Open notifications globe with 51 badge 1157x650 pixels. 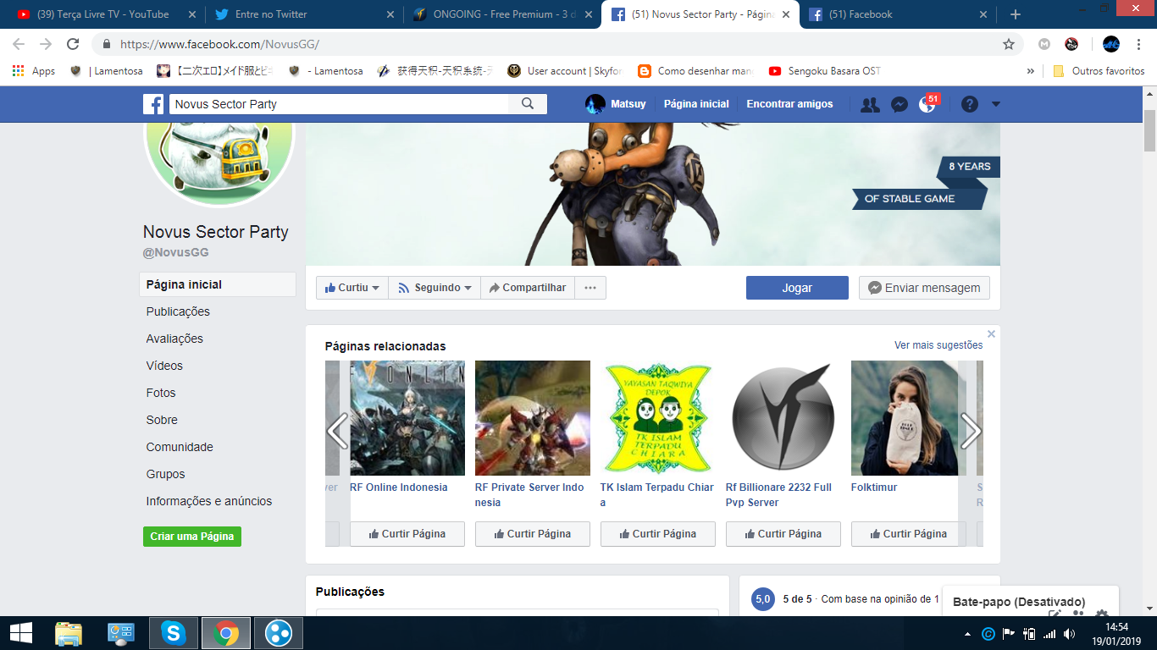927,105
